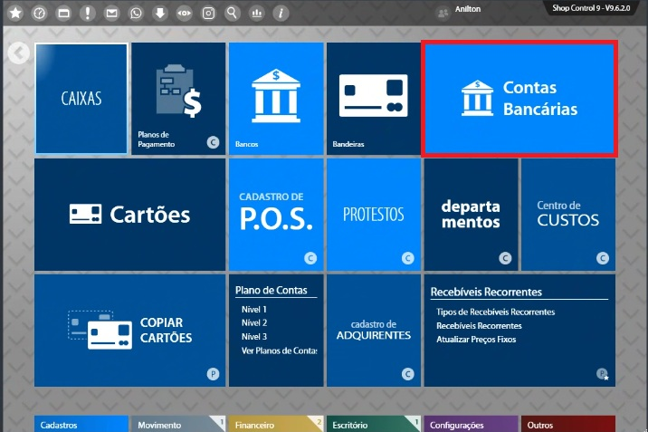Click C badge on PROTESTOS tile
The image size is (648, 432).
[408, 258]
